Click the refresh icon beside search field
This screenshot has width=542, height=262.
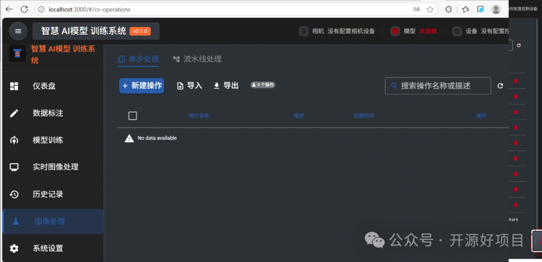tap(500, 86)
